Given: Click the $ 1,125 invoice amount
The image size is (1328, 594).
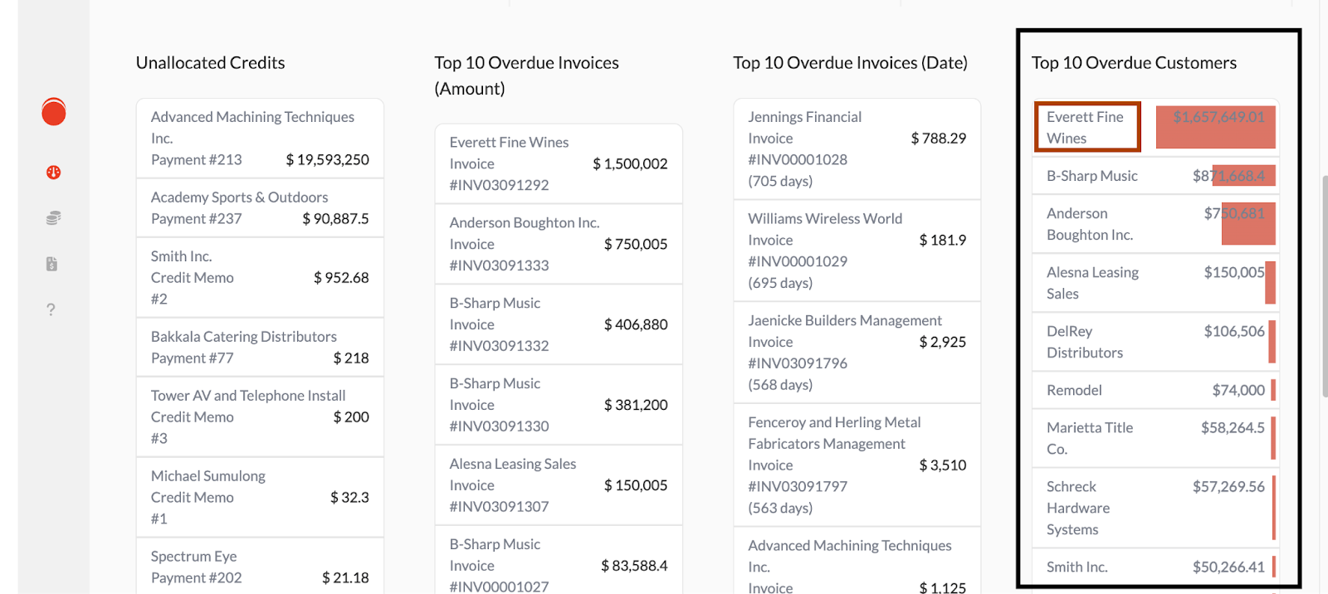Looking at the screenshot, I should 943,587.
